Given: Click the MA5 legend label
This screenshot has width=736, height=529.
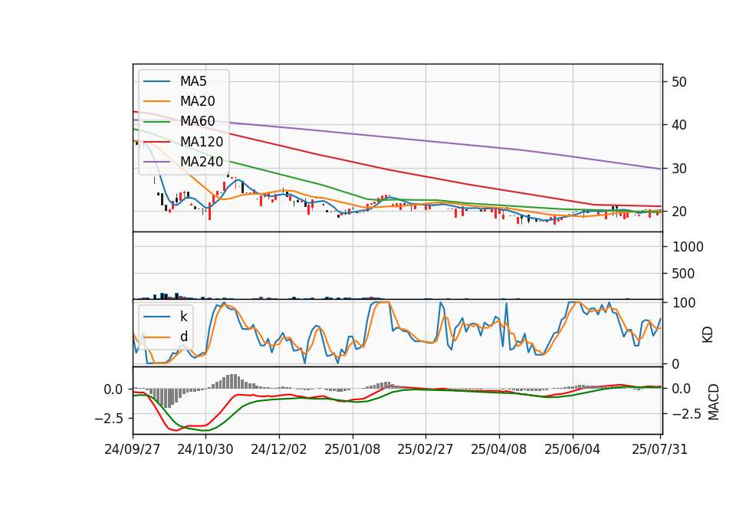Looking at the screenshot, I should pos(193,81).
